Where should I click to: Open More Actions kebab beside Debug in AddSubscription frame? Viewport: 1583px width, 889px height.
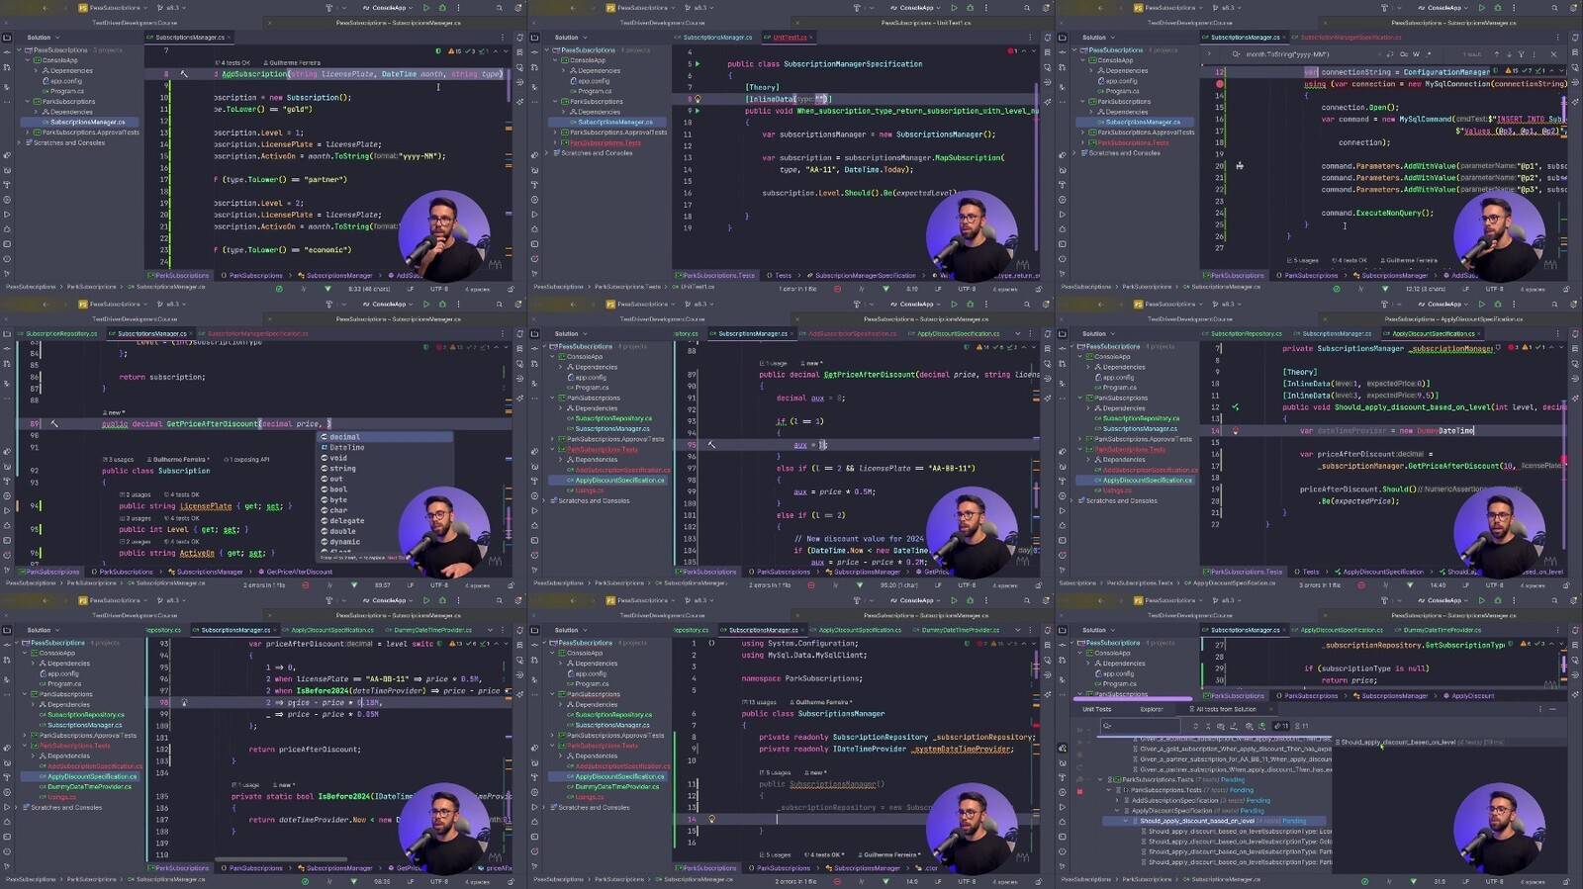(x=458, y=8)
